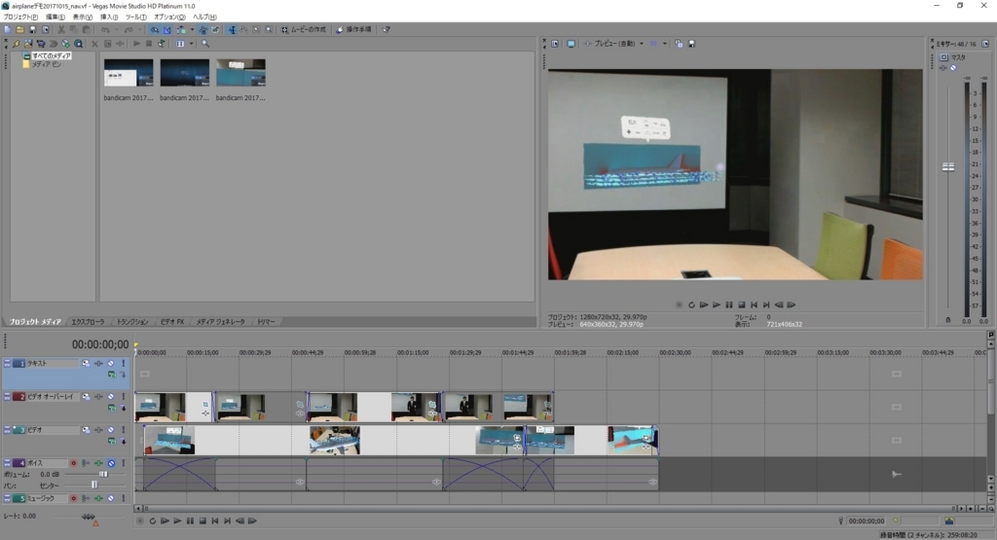Open a project with the folder icon
997x540 pixels.
tap(19, 29)
